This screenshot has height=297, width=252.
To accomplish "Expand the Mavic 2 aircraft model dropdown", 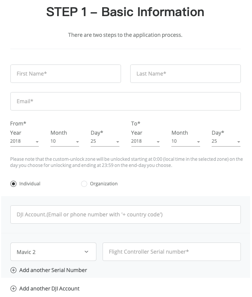I will pos(53,252).
